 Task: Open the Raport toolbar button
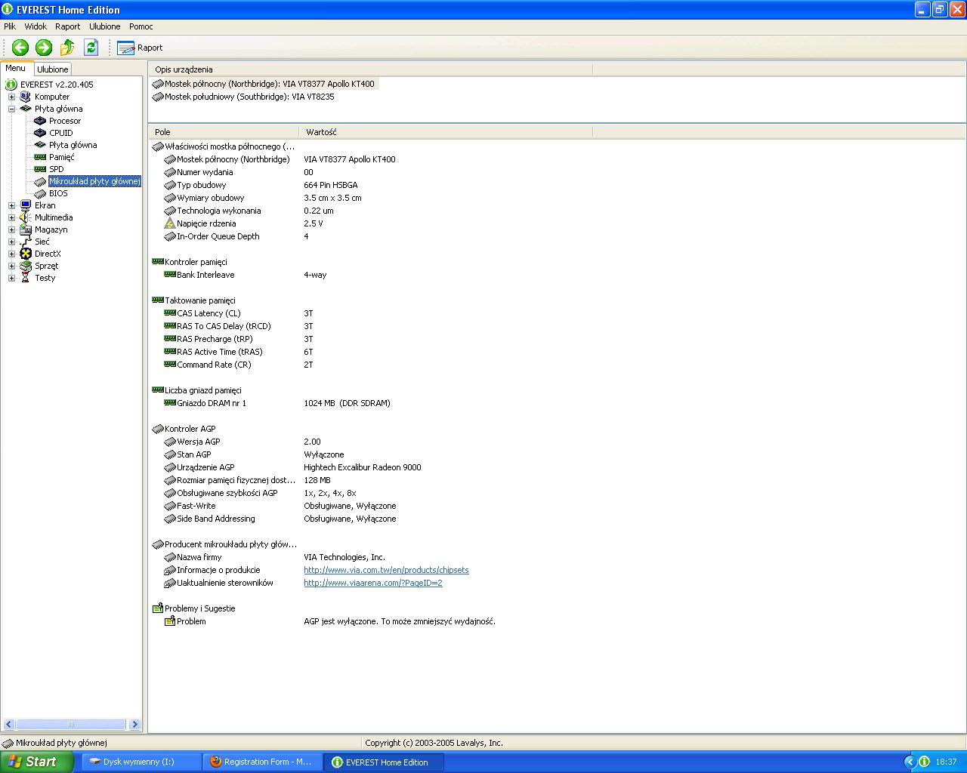coord(140,48)
